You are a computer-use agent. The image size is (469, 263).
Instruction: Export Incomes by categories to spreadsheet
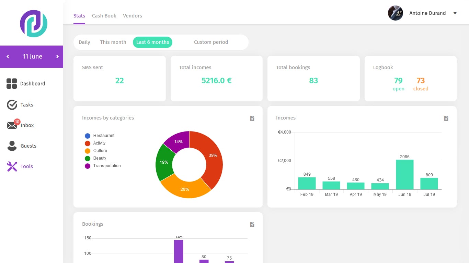tap(252, 118)
